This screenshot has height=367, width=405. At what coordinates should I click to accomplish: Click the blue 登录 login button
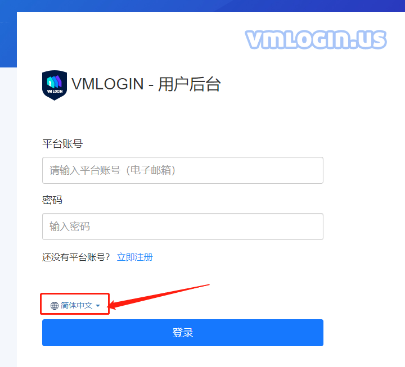[183, 332]
